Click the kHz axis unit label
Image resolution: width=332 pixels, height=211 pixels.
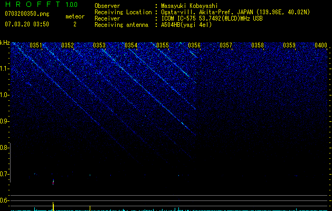(x=5, y=43)
